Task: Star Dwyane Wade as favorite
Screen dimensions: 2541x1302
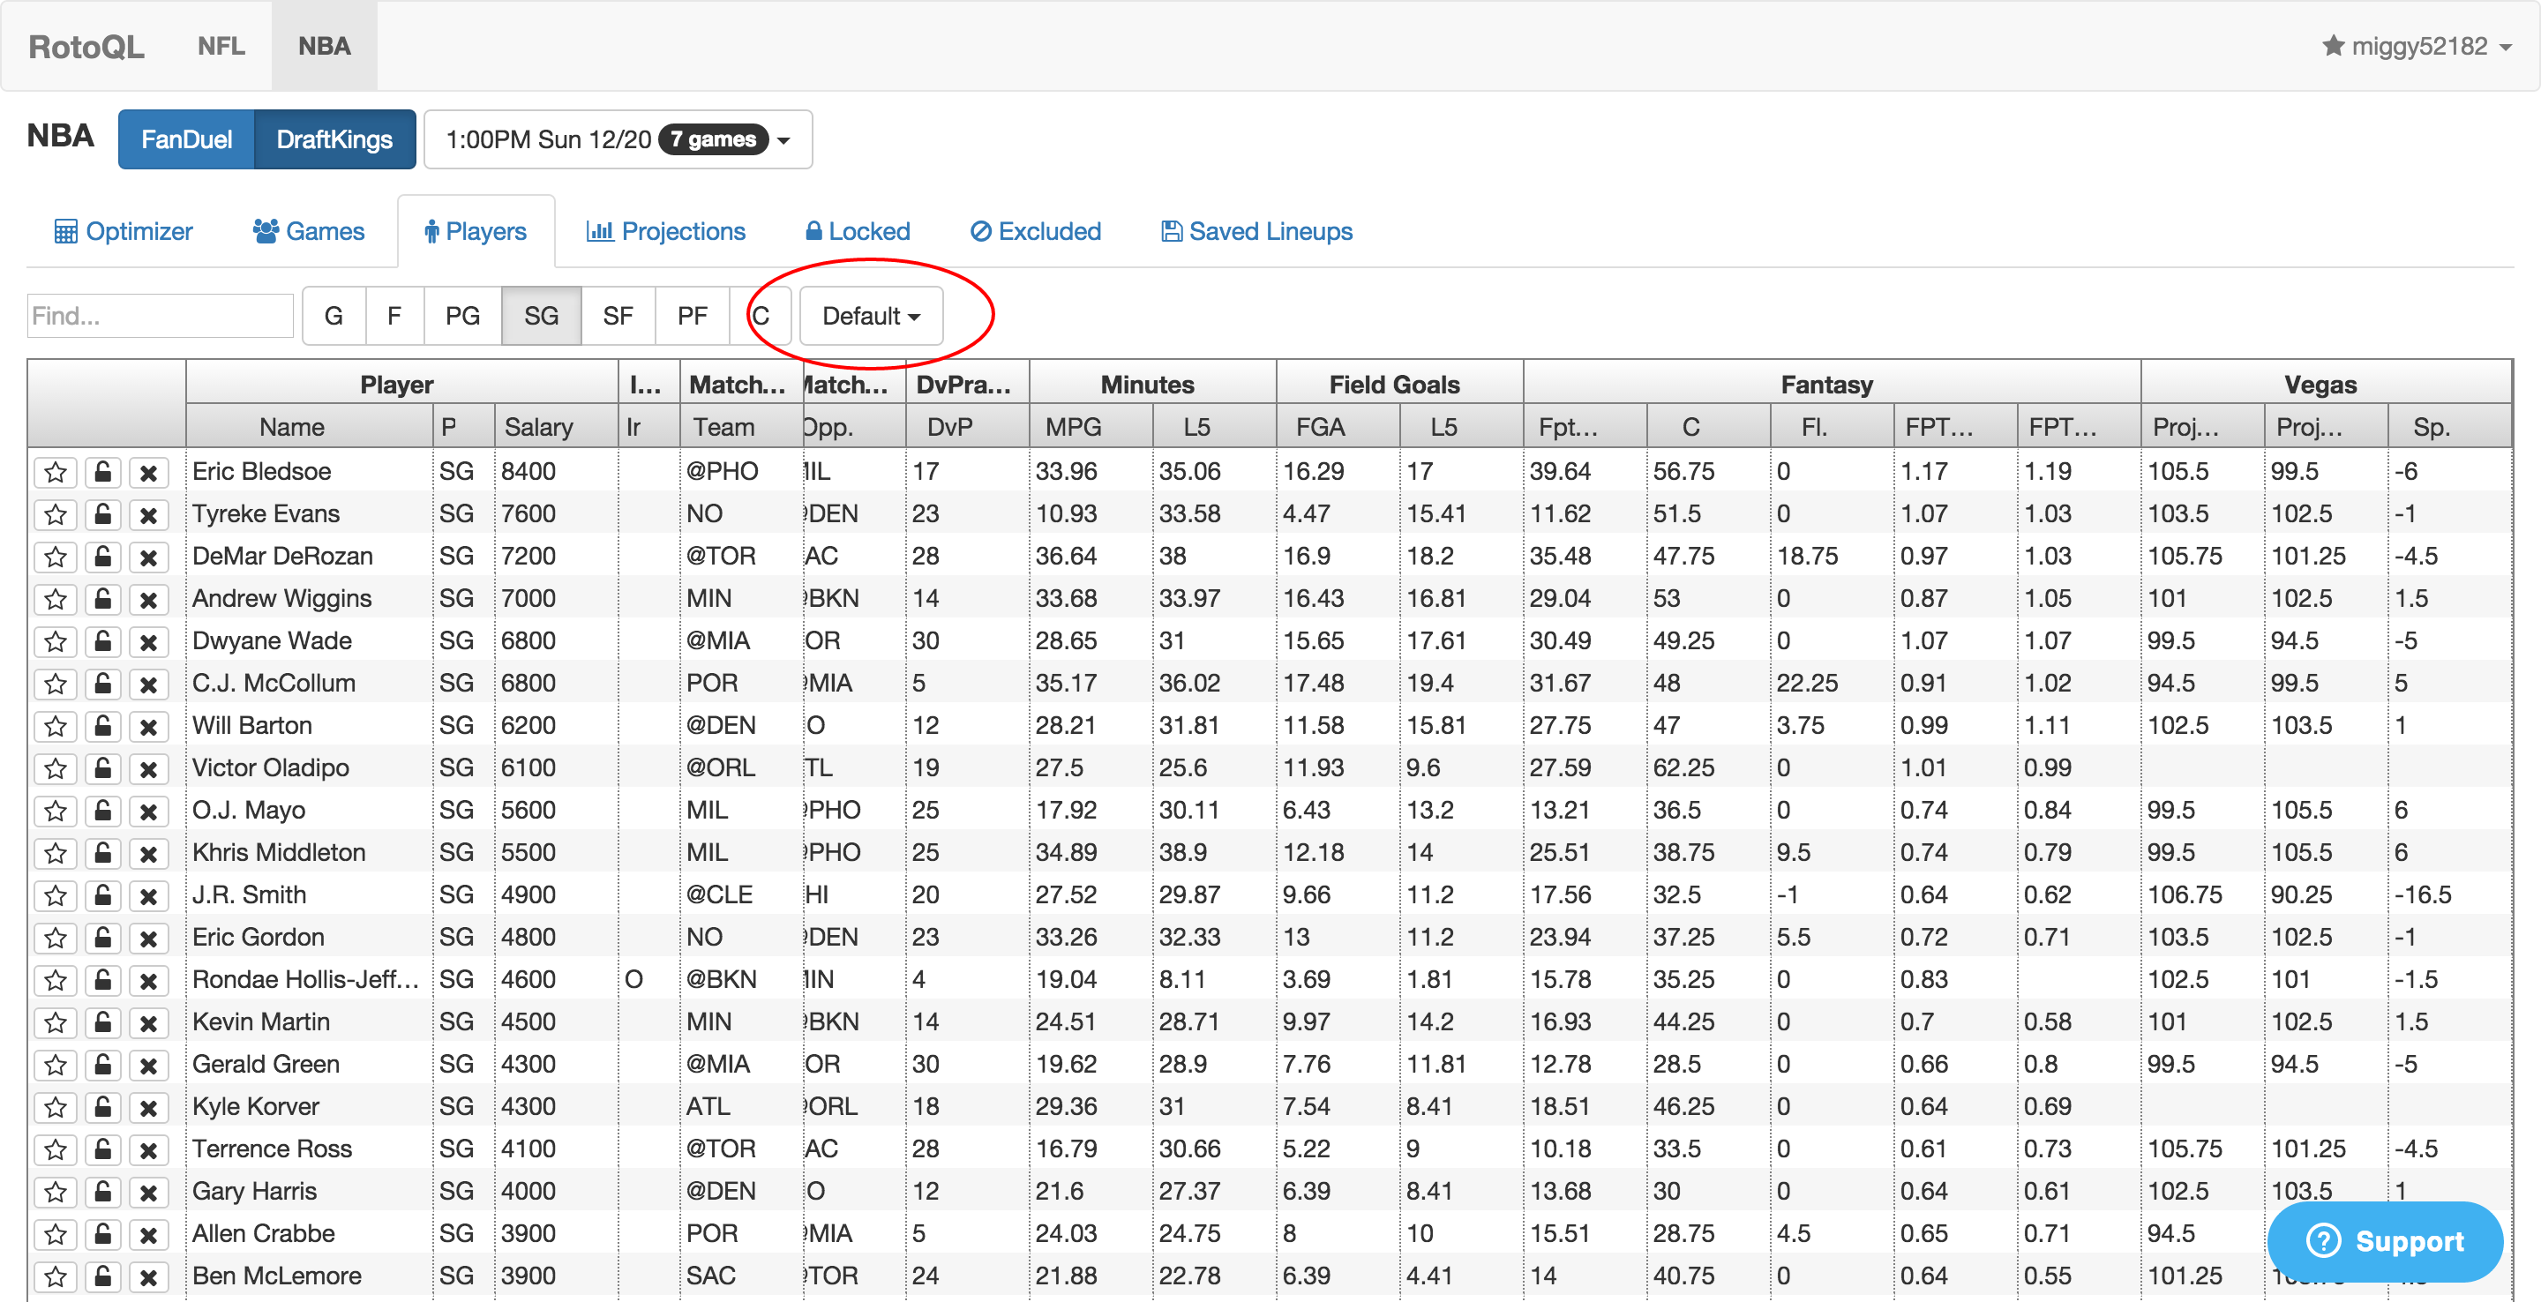Action: 56,641
